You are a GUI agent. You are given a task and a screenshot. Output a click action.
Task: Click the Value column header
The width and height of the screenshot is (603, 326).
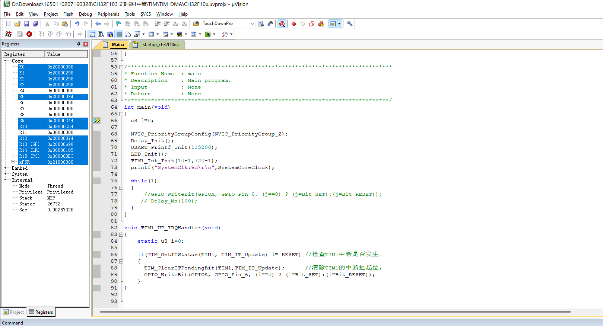[66, 54]
